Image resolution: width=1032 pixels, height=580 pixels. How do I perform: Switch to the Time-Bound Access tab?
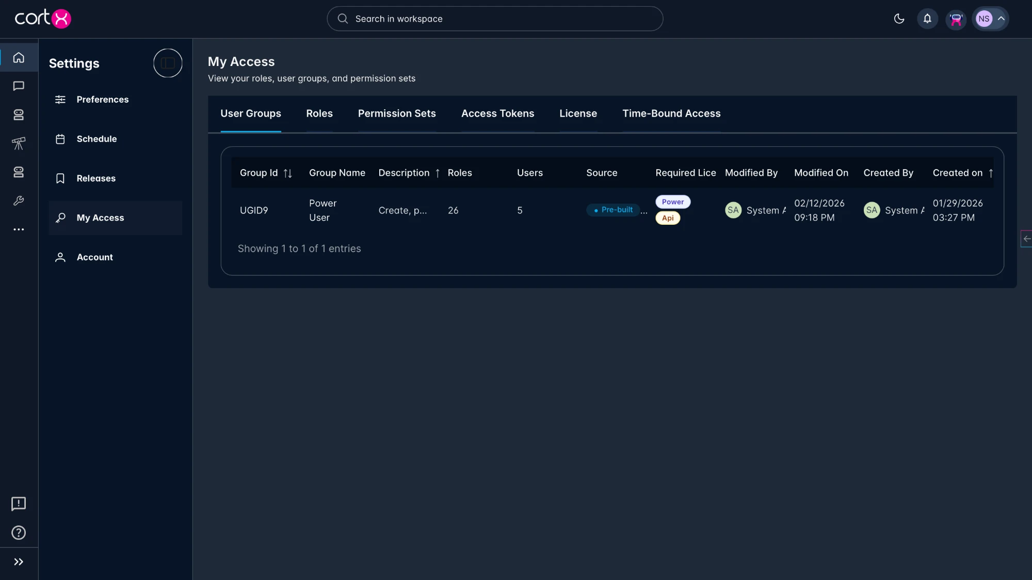pyautogui.click(x=671, y=113)
